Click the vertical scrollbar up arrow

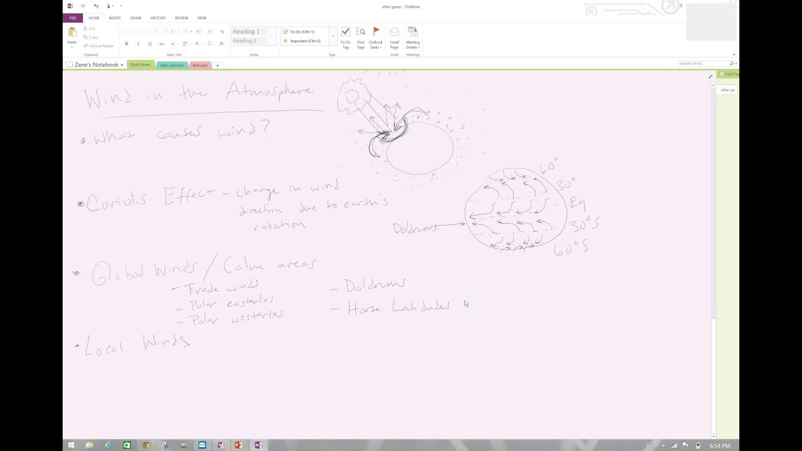pos(713,85)
